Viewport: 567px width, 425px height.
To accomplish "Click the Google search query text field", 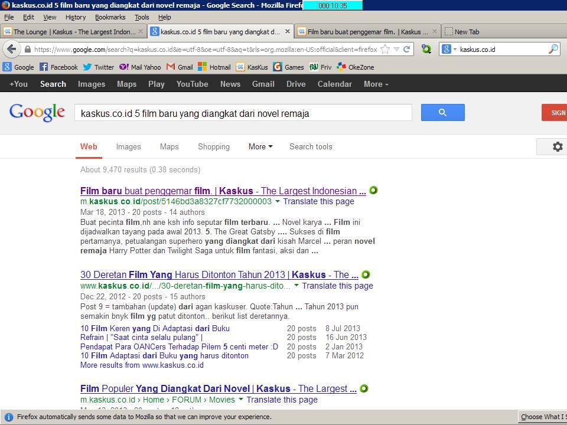I will click(242, 113).
